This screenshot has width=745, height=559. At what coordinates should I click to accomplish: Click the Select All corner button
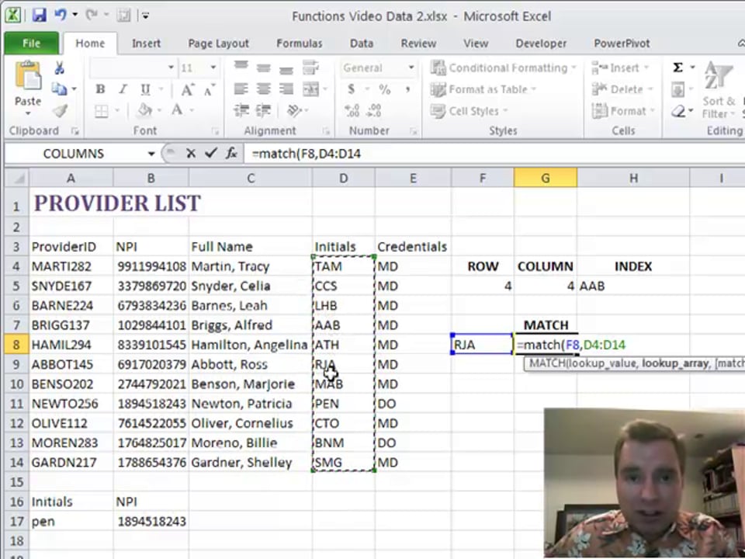17,179
